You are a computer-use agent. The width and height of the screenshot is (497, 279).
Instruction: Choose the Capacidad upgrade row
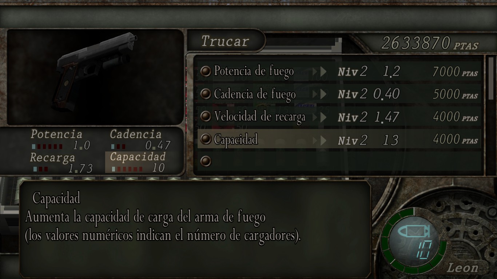339,139
